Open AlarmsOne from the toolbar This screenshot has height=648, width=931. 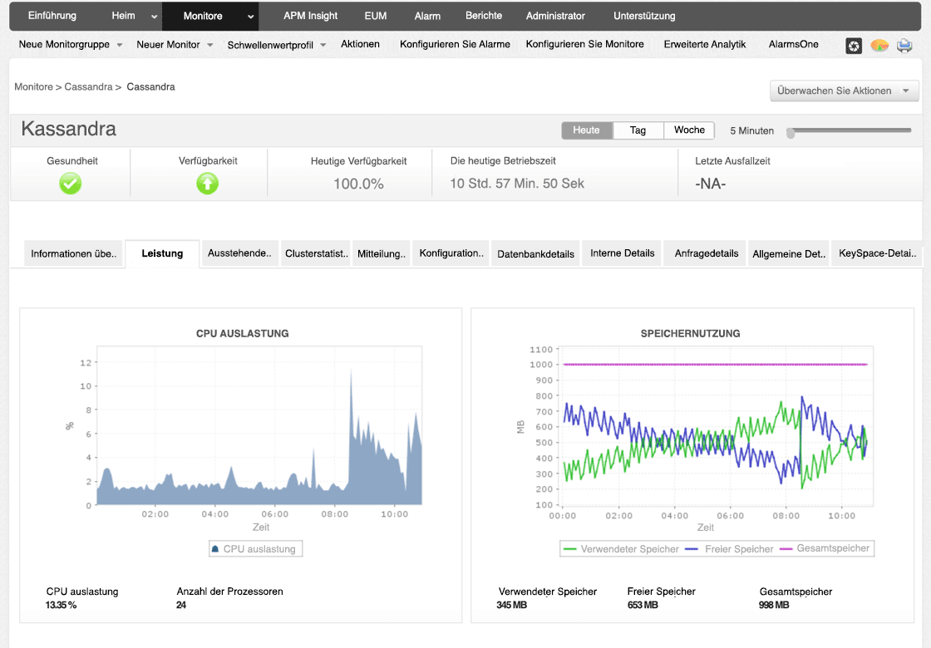pyautogui.click(x=792, y=45)
